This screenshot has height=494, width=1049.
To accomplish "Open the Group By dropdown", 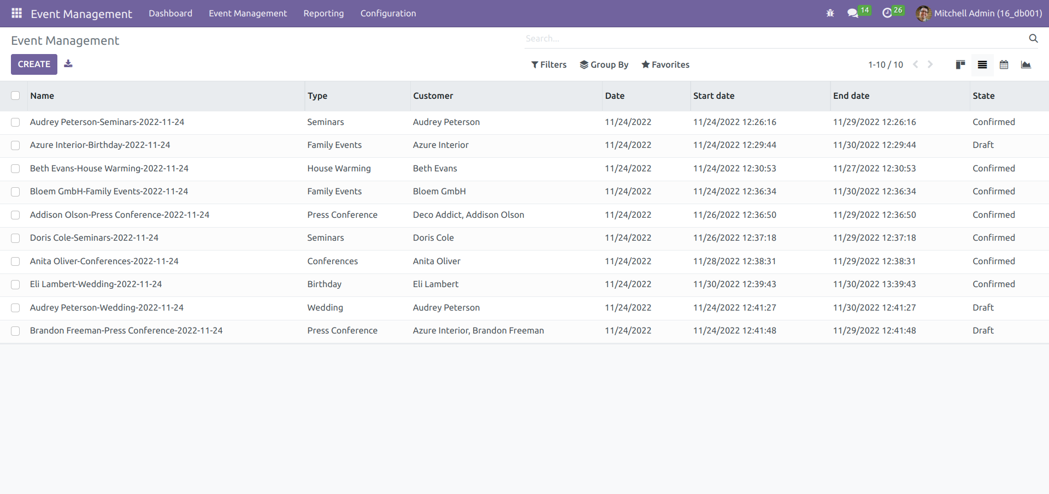I will 604,64.
